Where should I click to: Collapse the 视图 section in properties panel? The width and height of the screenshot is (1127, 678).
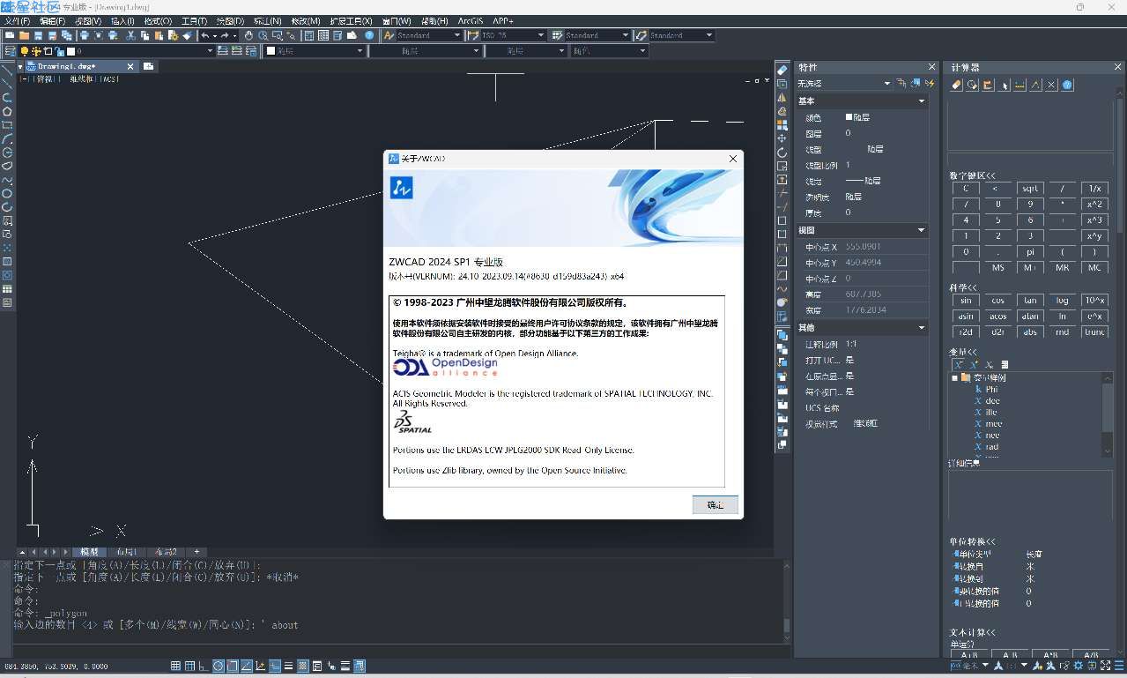pyautogui.click(x=922, y=230)
